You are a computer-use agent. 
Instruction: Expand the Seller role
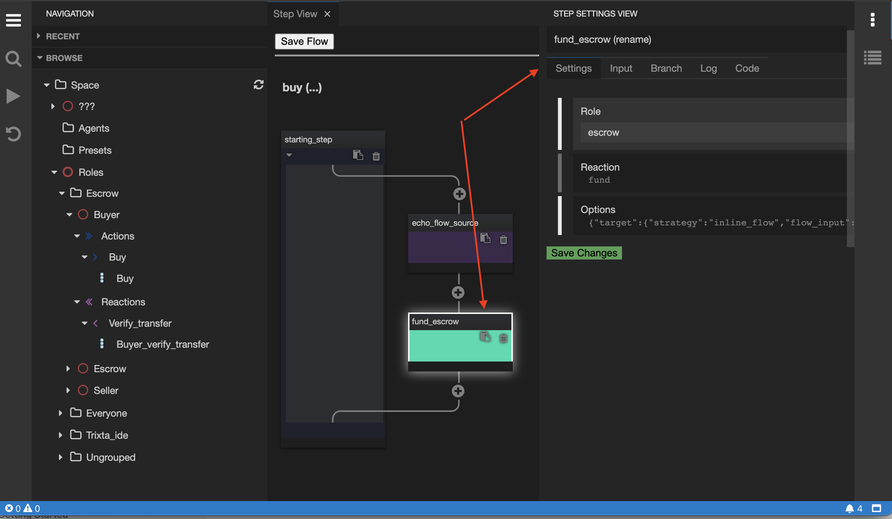[68, 390]
